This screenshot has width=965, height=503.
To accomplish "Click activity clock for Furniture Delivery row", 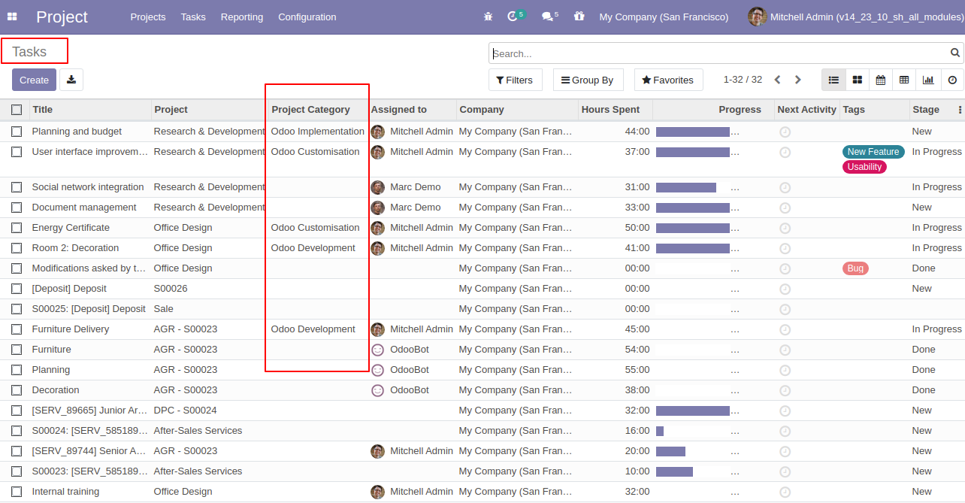I will pyautogui.click(x=785, y=329).
